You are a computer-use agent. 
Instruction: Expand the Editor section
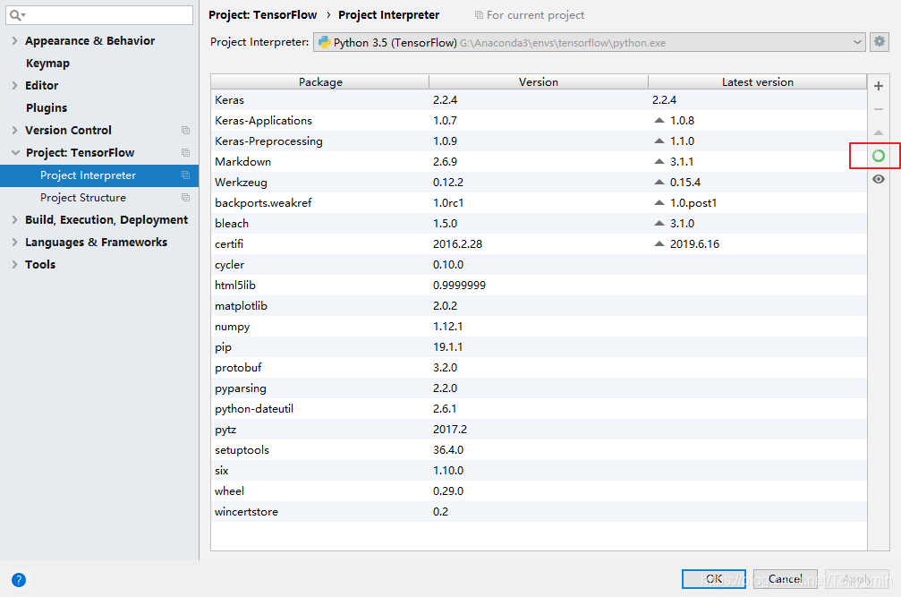[x=14, y=86]
